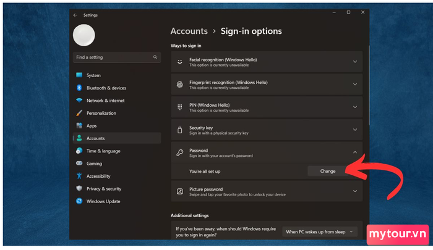Click the Privacy & security shield icon
Image resolution: width=433 pixels, height=250 pixels.
[x=79, y=188]
